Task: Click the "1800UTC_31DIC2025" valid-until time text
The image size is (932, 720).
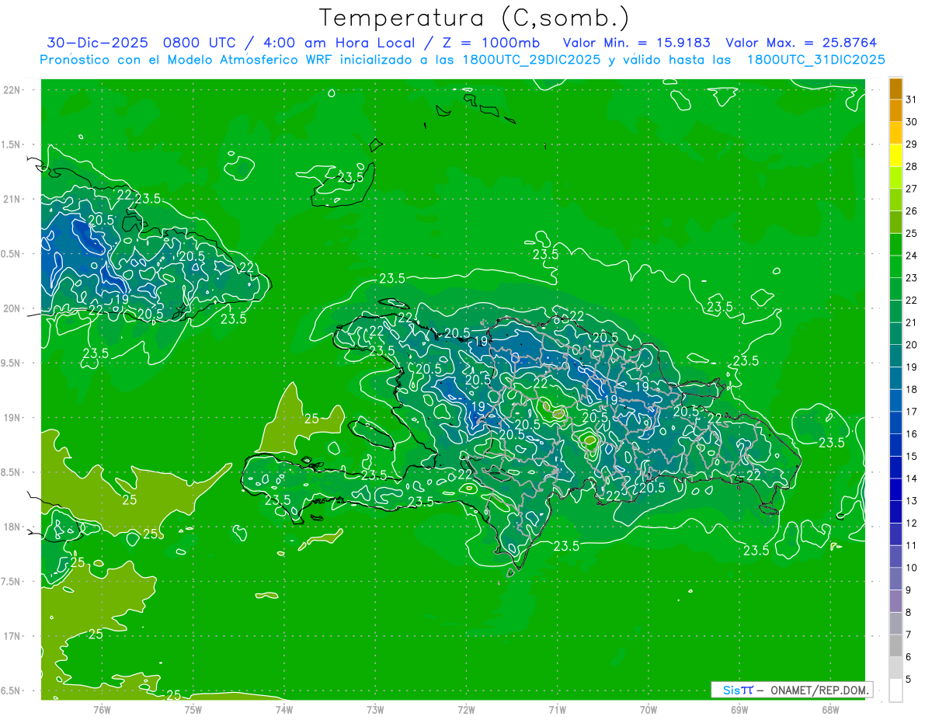Action: point(815,60)
